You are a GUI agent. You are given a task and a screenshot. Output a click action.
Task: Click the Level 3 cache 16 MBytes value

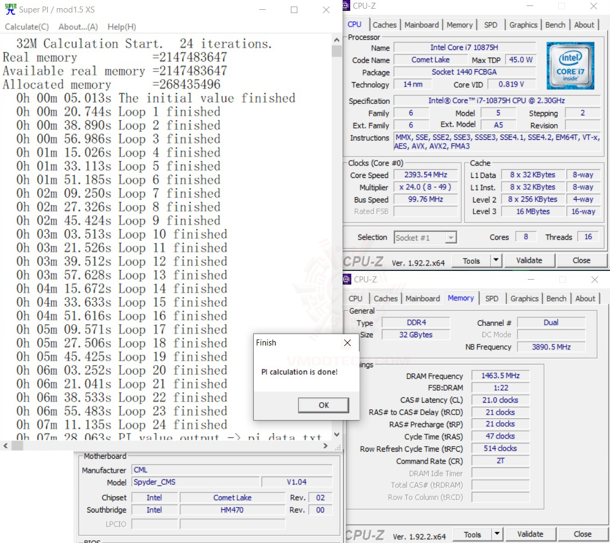click(x=533, y=212)
